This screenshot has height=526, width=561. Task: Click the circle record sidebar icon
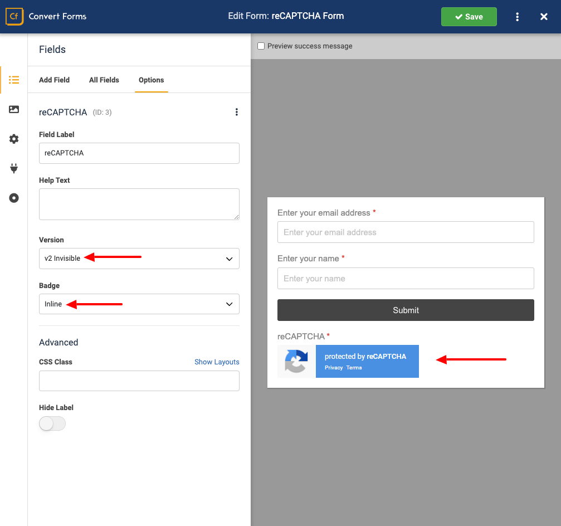tap(14, 198)
